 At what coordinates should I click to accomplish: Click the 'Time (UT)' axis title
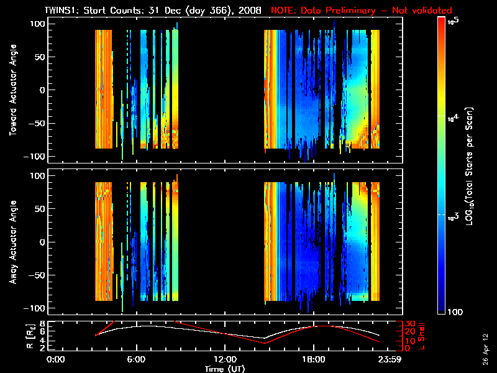tap(225, 369)
